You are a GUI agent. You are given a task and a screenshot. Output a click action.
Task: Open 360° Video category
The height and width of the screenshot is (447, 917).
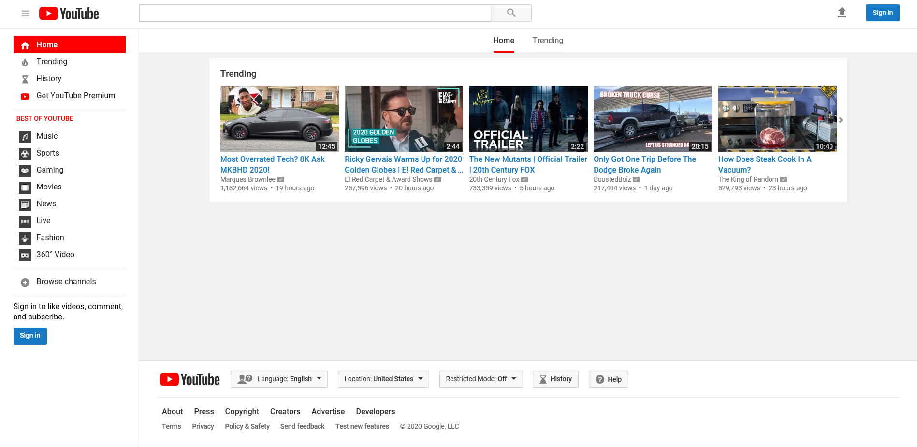(x=55, y=255)
